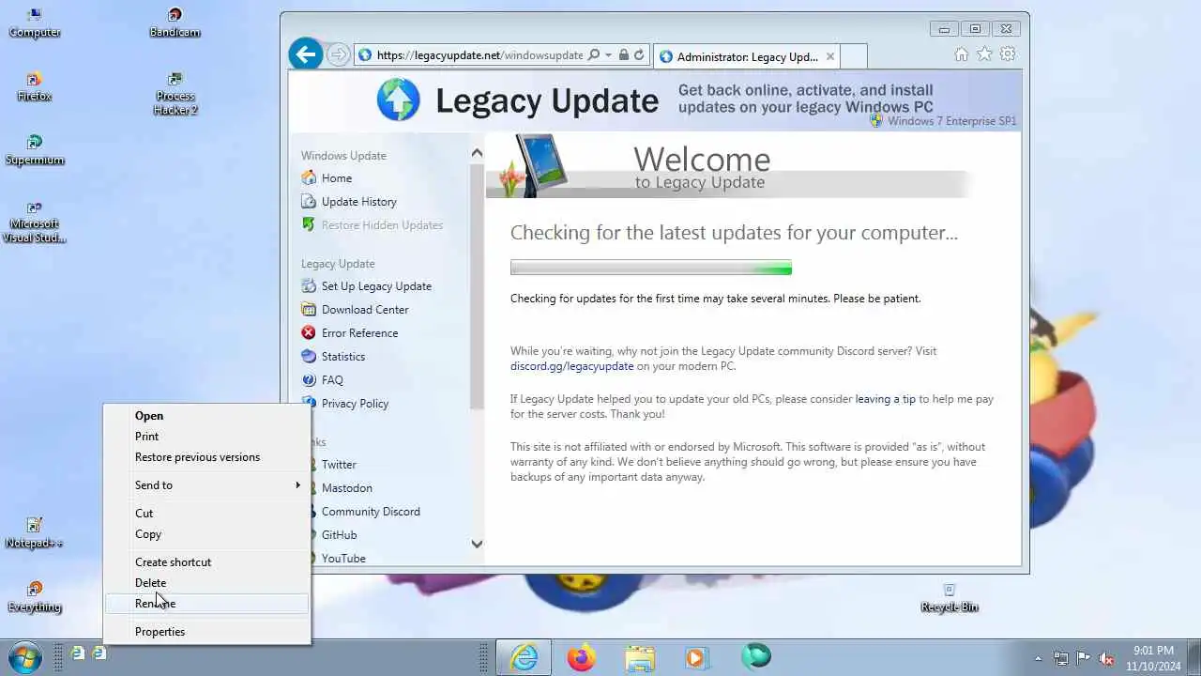Click the Legacy Update globe logo
The width and height of the screenshot is (1201, 676).
pos(399,100)
